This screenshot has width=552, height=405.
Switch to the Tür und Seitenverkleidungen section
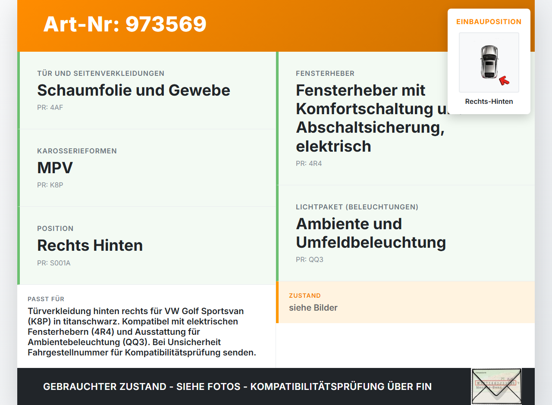(101, 73)
